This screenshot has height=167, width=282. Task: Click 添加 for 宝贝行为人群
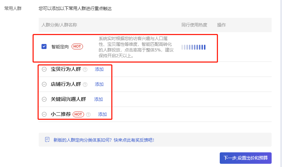(99, 69)
